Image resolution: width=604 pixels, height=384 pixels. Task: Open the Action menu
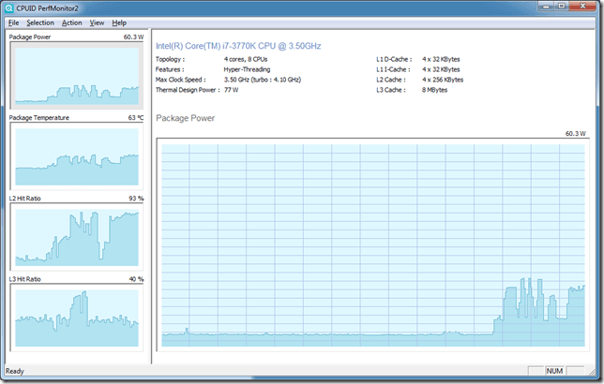71,22
